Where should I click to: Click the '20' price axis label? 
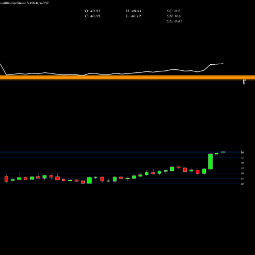pyautogui.click(x=242, y=173)
